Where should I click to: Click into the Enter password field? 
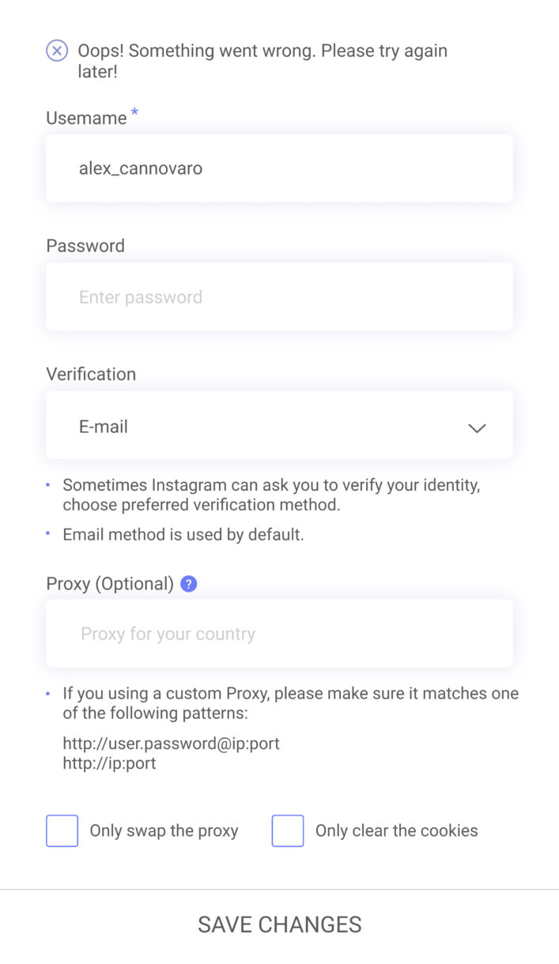click(279, 297)
